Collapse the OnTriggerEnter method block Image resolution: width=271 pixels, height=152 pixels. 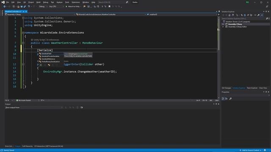[23, 64]
